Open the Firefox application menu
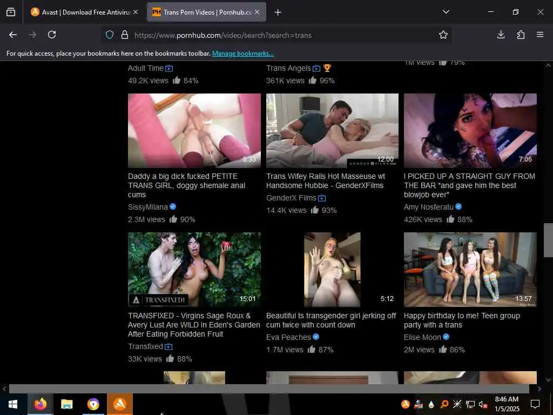The image size is (553, 415). 540,35
